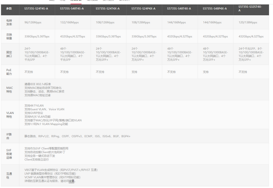Click the 固定端口 row label
The width and height of the screenshot is (273, 188).
click(9, 54)
